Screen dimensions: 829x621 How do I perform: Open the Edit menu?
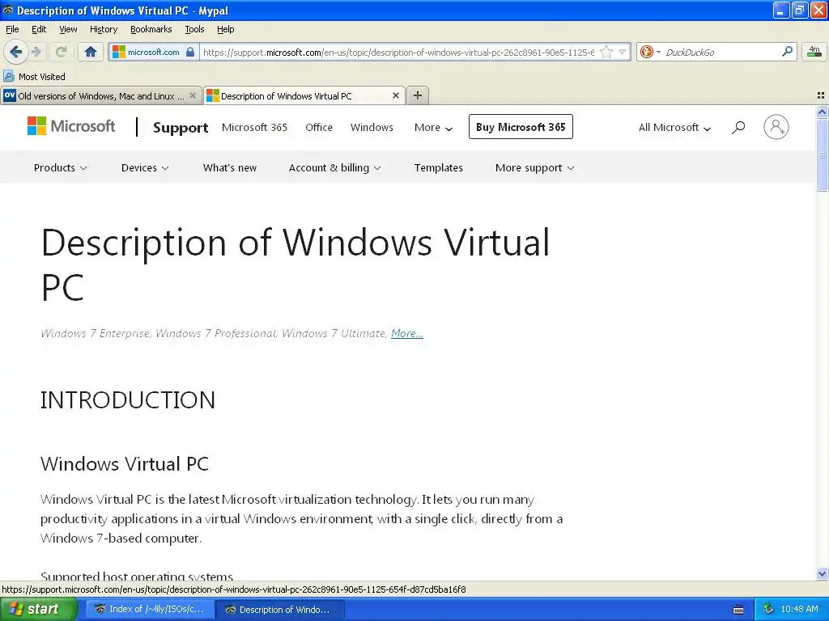click(x=39, y=30)
